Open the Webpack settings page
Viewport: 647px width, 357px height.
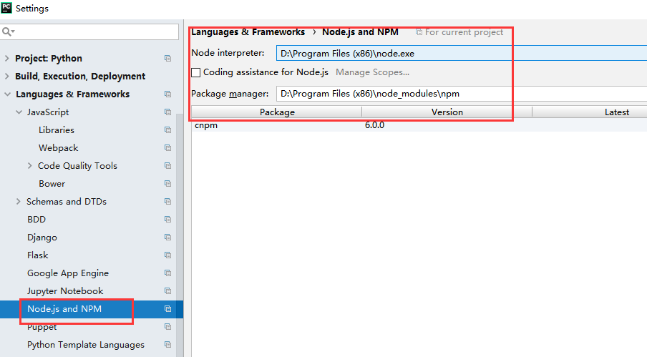click(58, 148)
